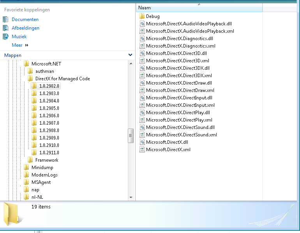
Task: Select the nl-NL folder in tree
Action: (33, 197)
